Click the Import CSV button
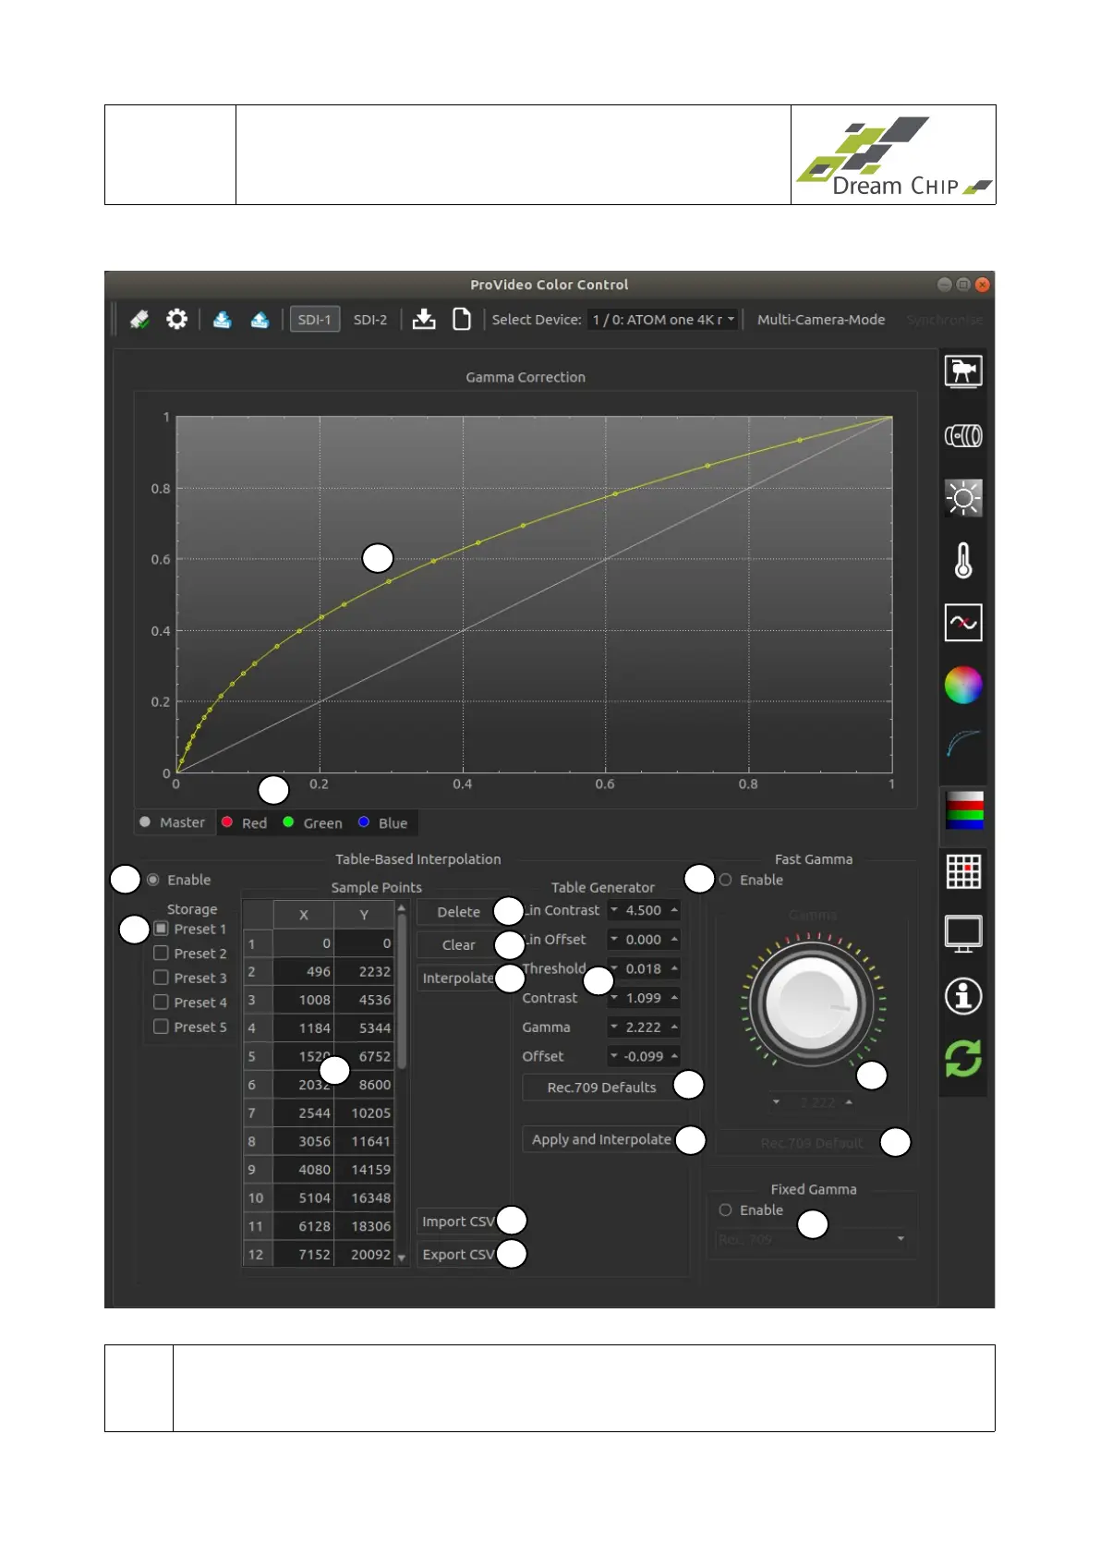The height and width of the screenshot is (1556, 1100). click(x=458, y=1222)
